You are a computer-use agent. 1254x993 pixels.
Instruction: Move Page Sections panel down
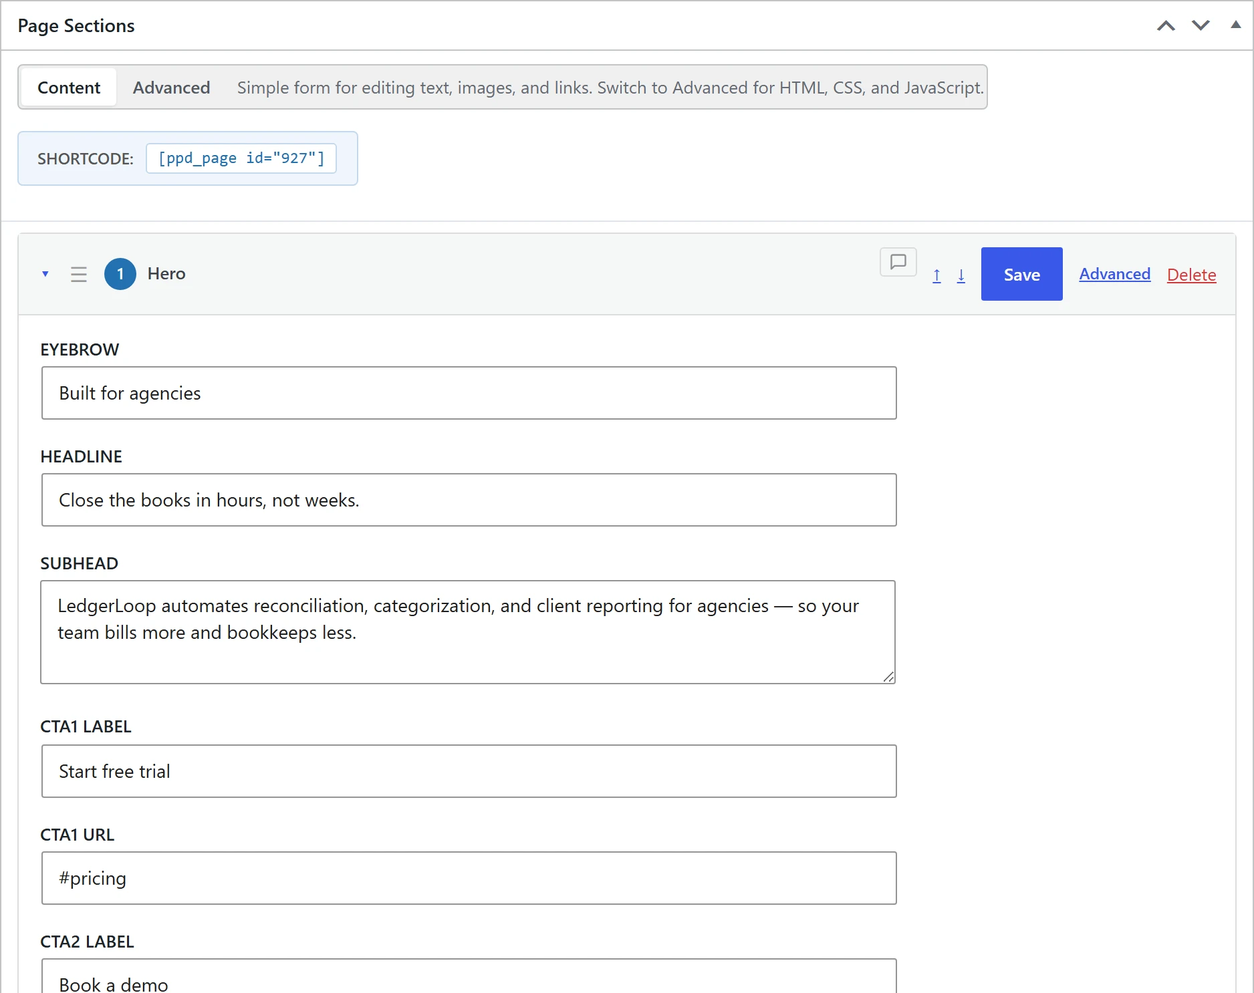[x=1201, y=25]
